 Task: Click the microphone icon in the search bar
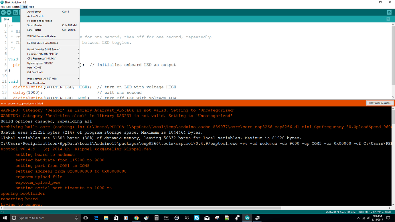tap(76, 218)
